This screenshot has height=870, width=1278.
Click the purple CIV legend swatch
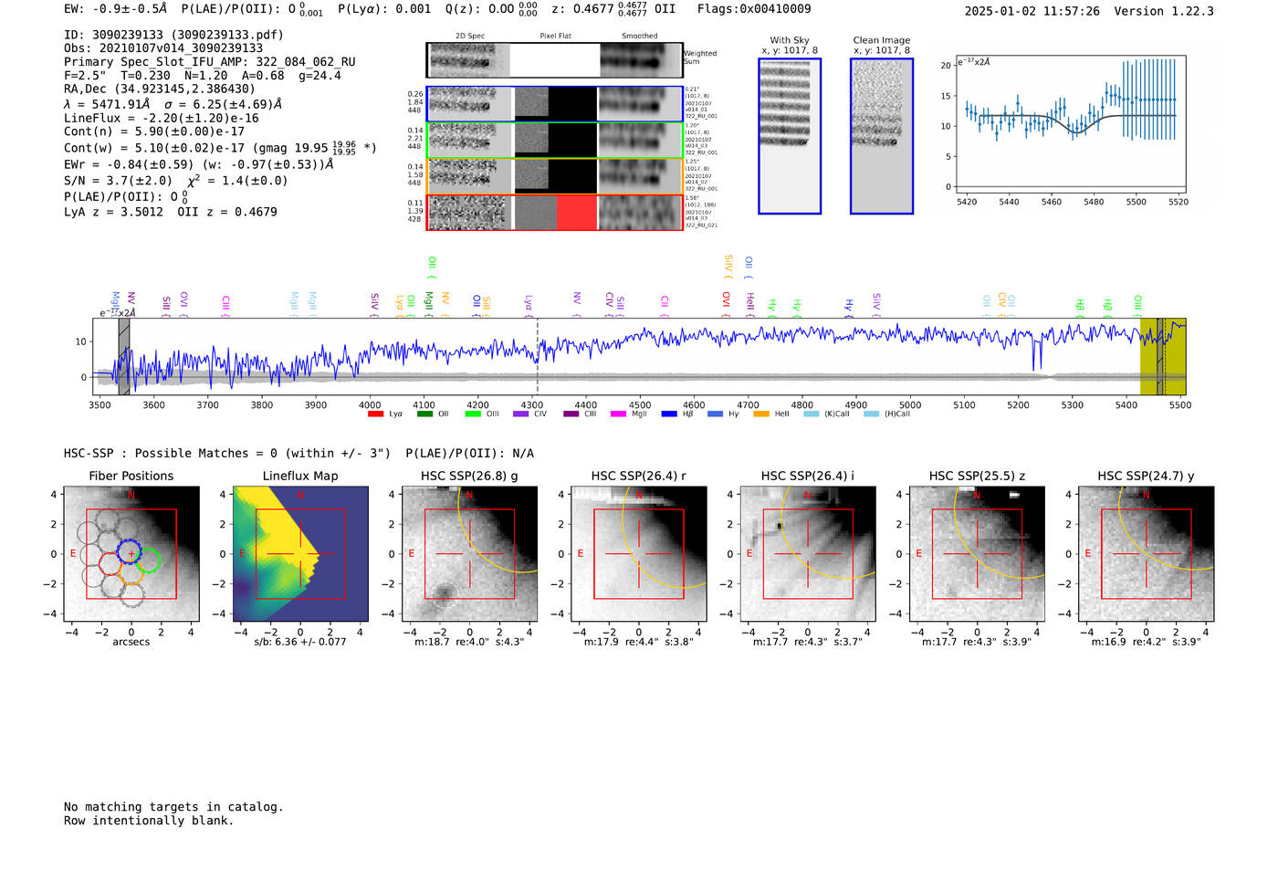pyautogui.click(x=521, y=414)
